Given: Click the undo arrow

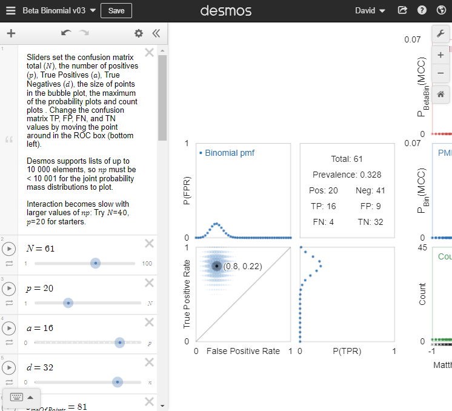Looking at the screenshot, I should (66, 33).
